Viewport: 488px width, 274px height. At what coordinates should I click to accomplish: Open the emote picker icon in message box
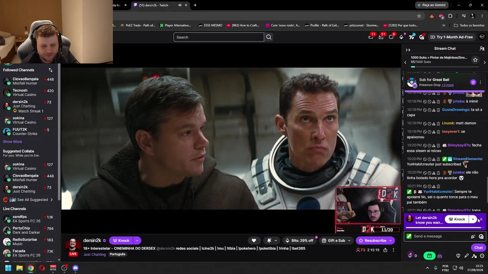(481, 236)
